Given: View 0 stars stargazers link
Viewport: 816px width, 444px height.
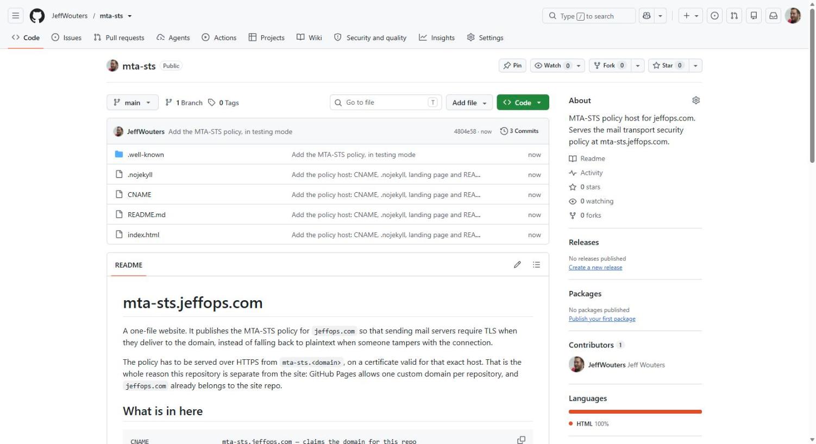Looking at the screenshot, I should (585, 187).
